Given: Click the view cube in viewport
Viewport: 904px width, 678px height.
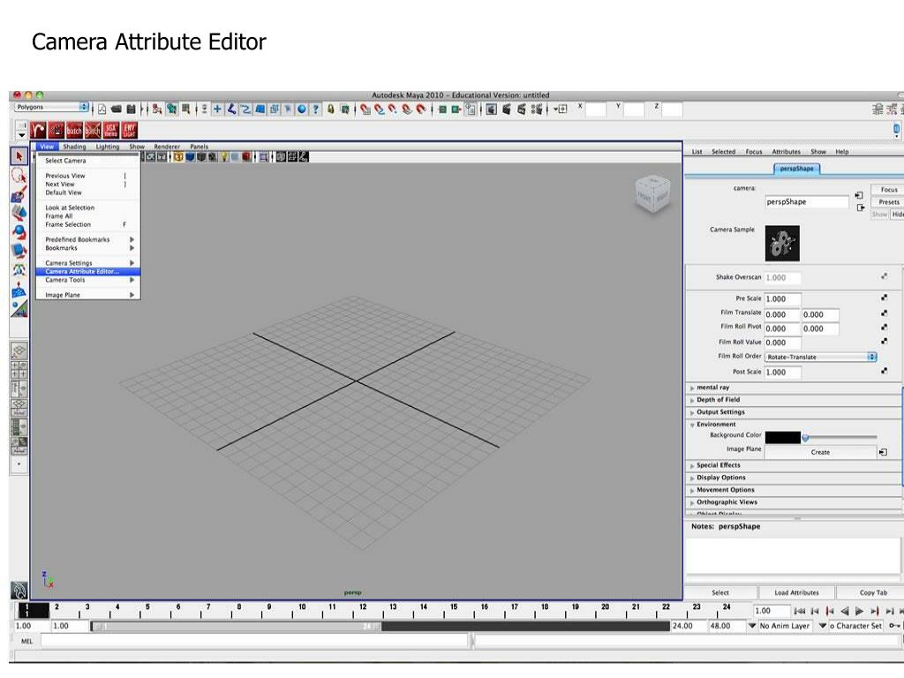Looking at the screenshot, I should (x=652, y=195).
